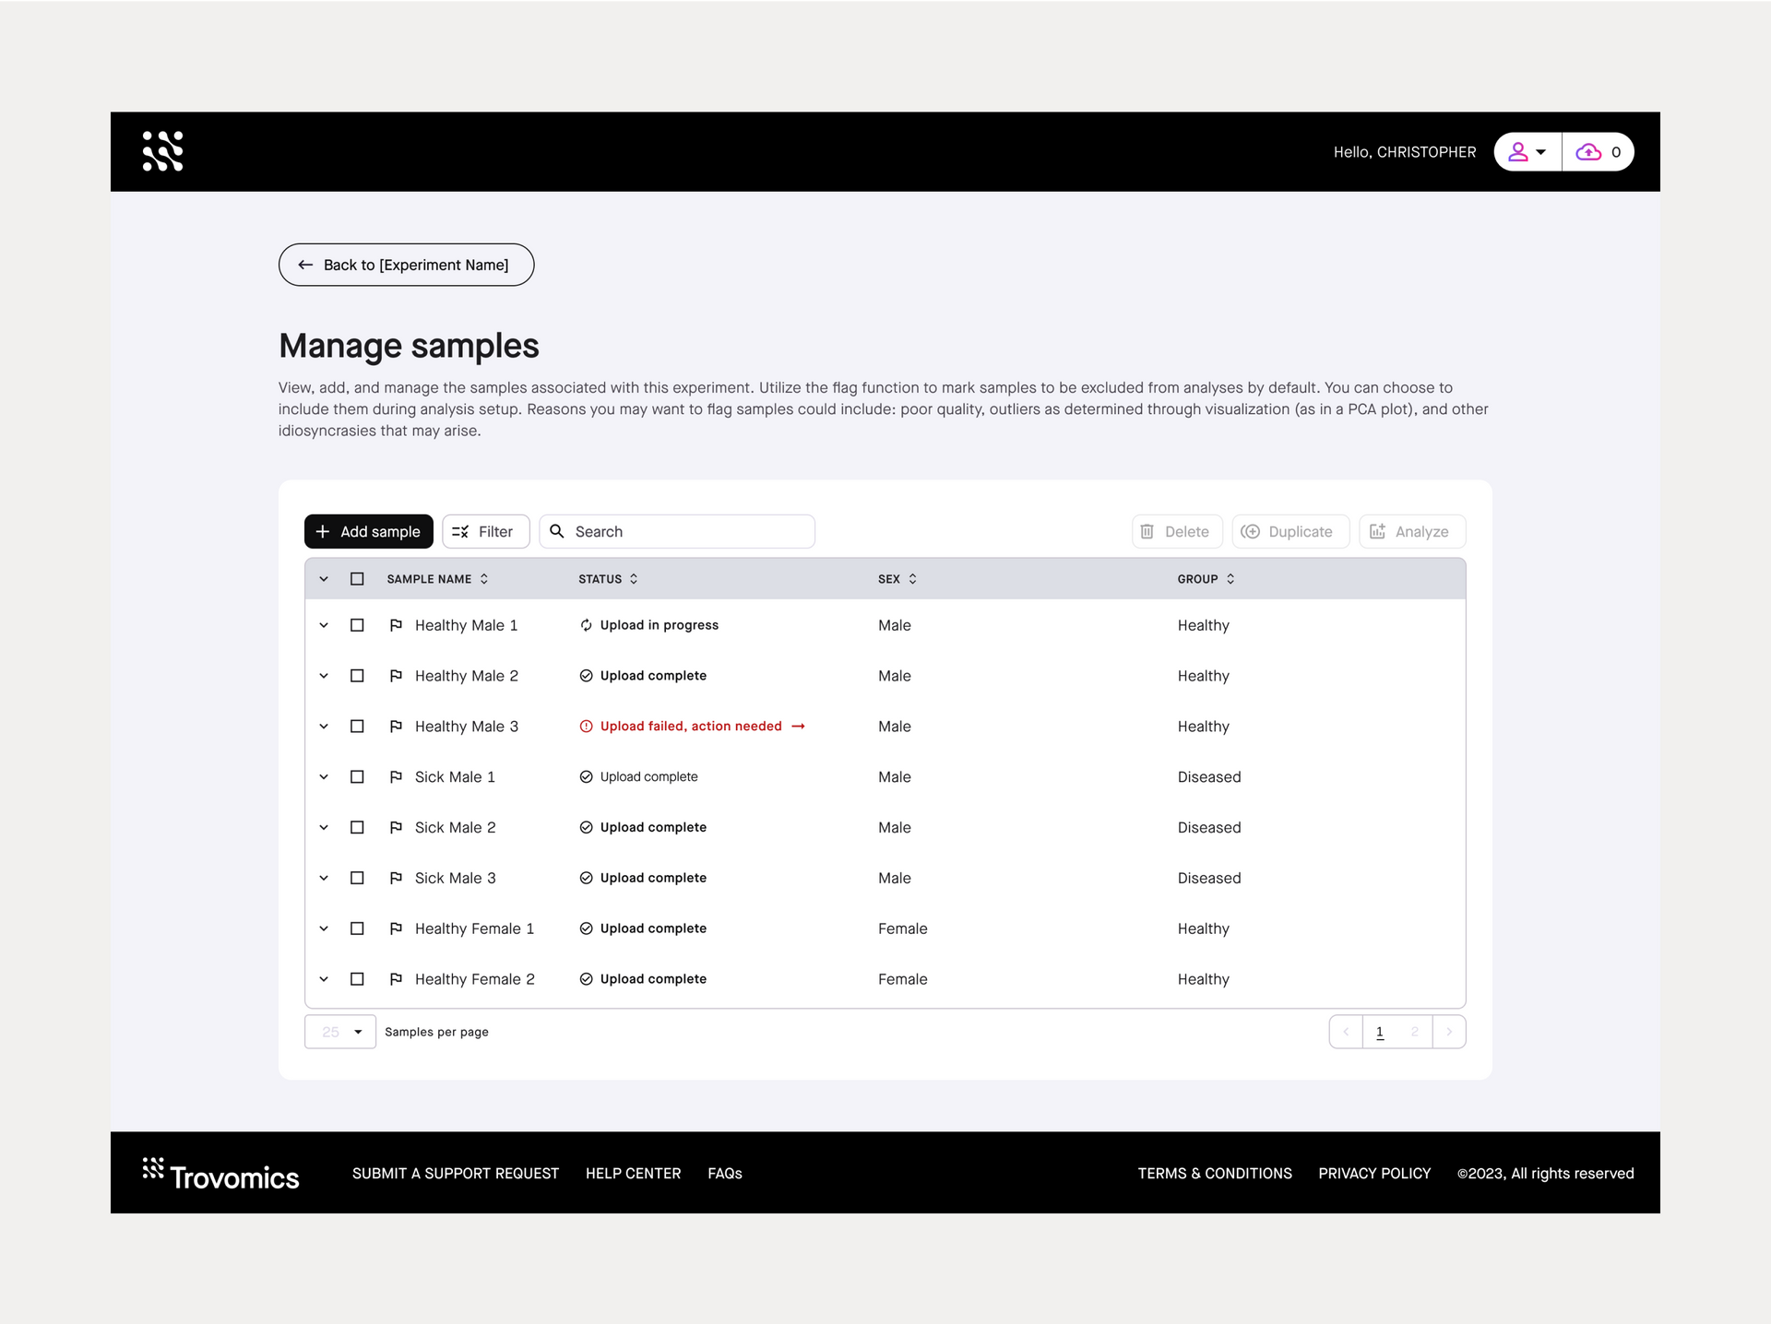The height and width of the screenshot is (1324, 1771).
Task: Flag the Healthy Male 3 sample
Action: click(396, 727)
